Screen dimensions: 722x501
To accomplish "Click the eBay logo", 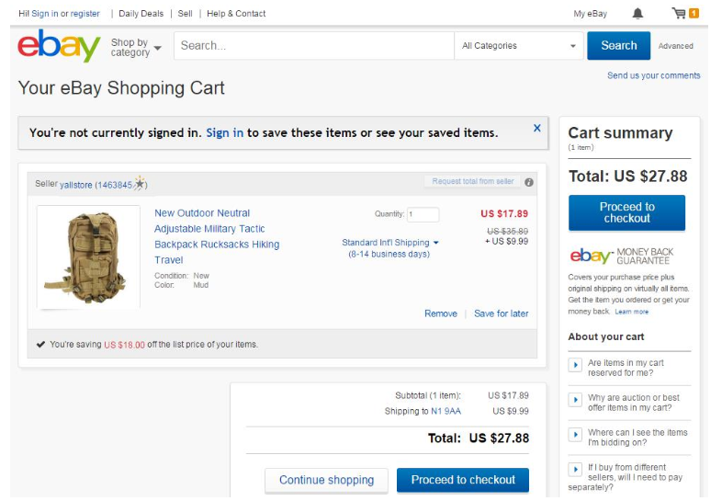I will pos(59,46).
